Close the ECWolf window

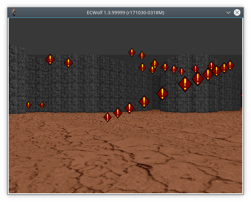click(x=237, y=12)
